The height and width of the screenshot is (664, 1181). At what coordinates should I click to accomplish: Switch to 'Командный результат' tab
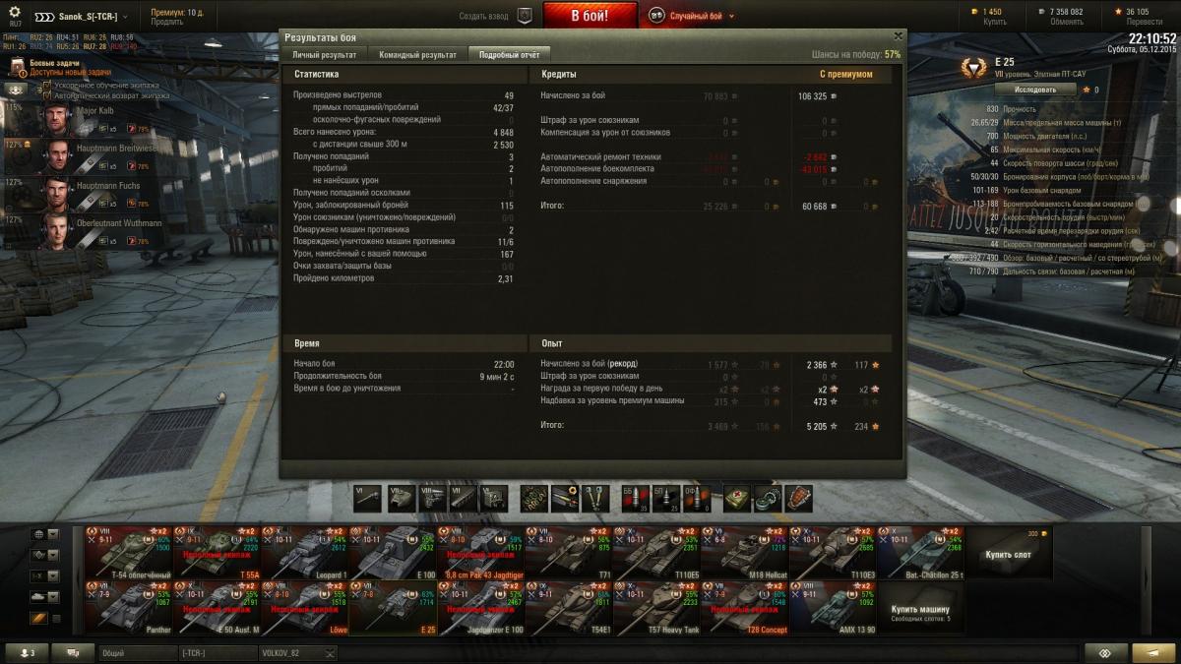(417, 55)
